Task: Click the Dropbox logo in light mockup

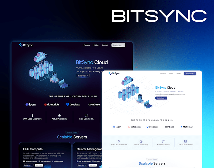Action: (x=152, y=127)
